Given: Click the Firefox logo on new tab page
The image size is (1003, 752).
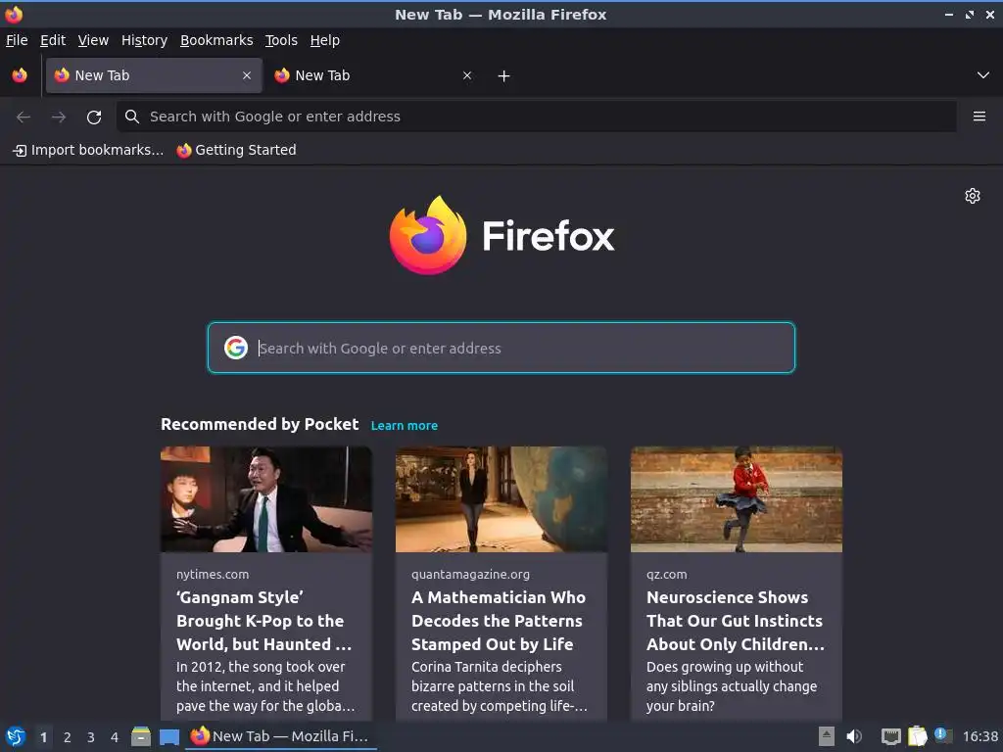Looking at the screenshot, I should (x=501, y=235).
